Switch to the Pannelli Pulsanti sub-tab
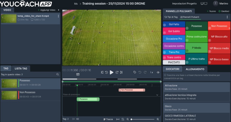The height and width of the screenshot is (122, 231). pyautogui.click(x=190, y=17)
